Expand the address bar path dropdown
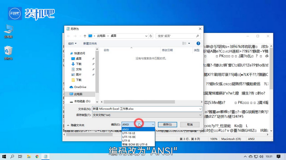 pyautogui.click(x=146, y=36)
